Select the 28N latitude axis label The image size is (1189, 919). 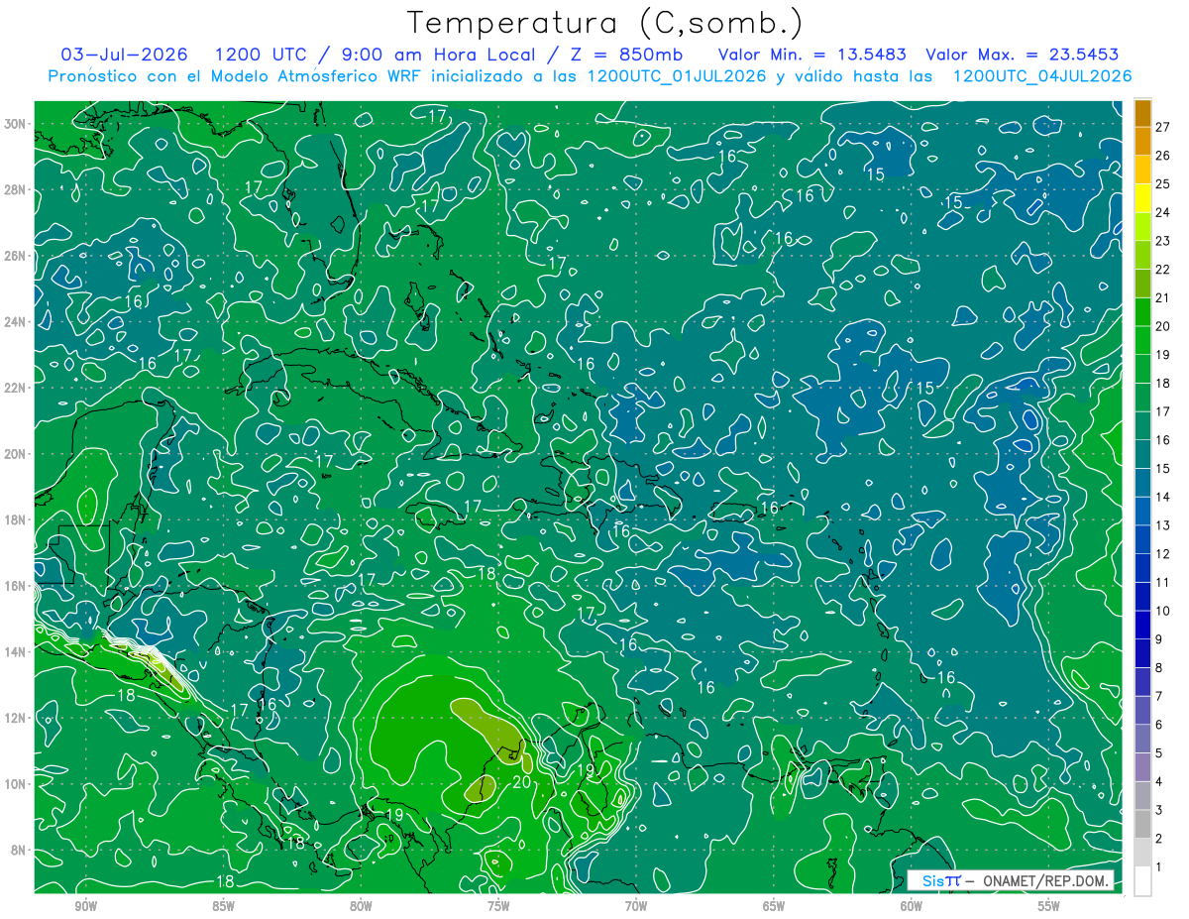tap(17, 189)
